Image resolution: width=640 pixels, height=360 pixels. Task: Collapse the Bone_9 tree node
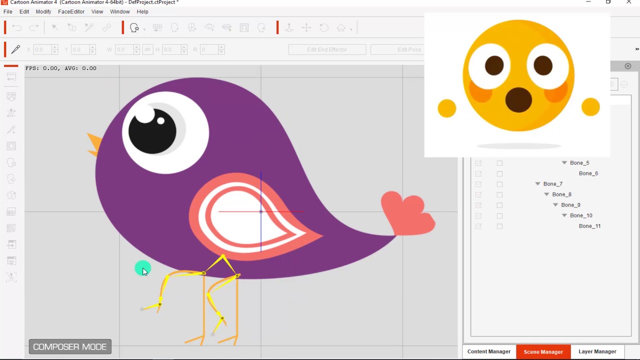point(555,205)
